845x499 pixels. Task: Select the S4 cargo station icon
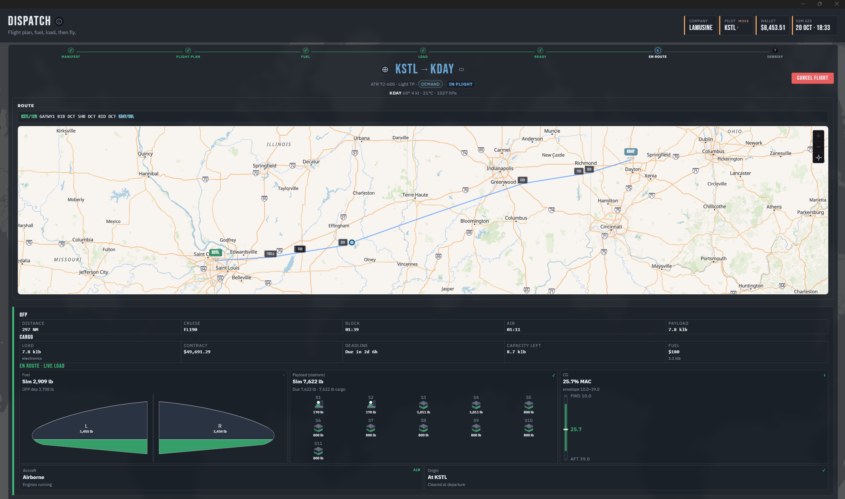tap(476, 405)
